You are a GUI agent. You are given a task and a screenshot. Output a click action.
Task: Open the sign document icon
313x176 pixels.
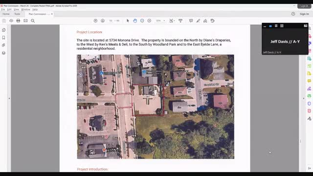click(x=205, y=21)
